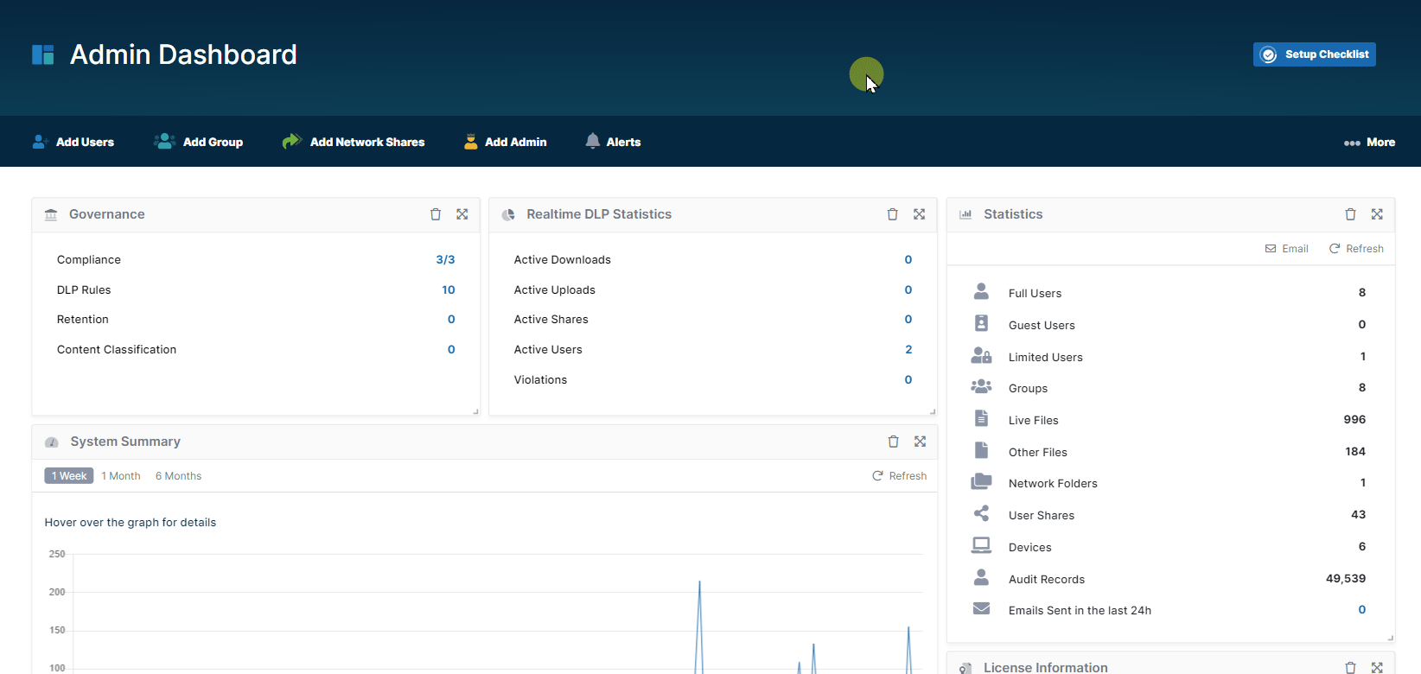The height and width of the screenshot is (674, 1421).
Task: Maximize the Realtime DLP Statistics panel
Action: point(920,214)
